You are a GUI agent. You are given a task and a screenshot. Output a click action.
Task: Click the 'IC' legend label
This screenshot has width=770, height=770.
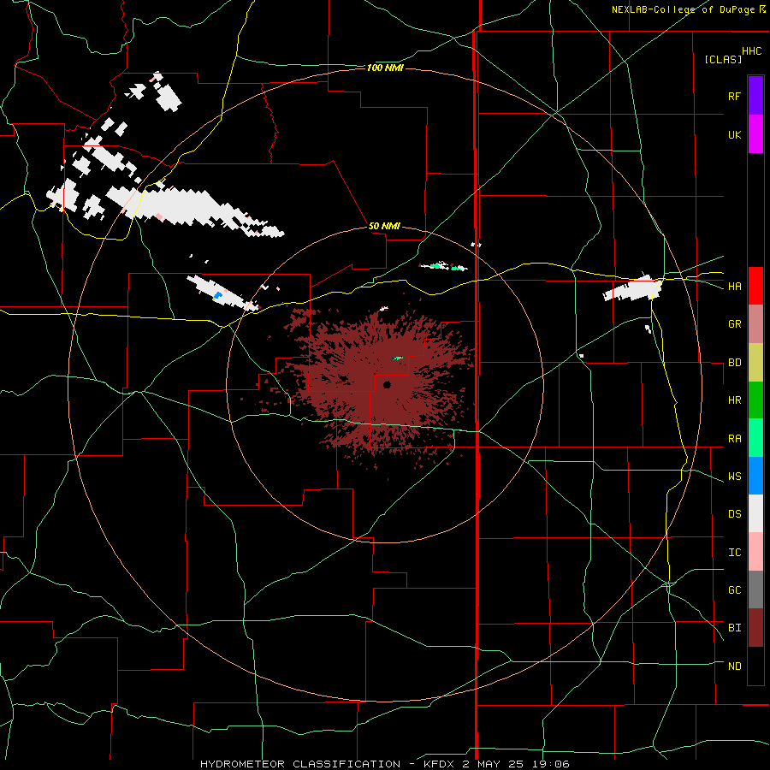(734, 552)
